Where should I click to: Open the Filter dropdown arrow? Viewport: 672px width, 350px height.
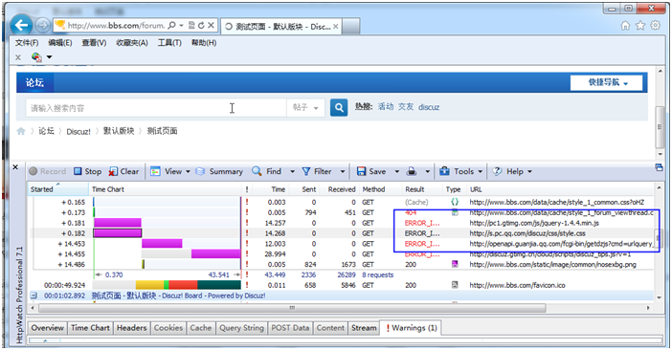(x=343, y=171)
